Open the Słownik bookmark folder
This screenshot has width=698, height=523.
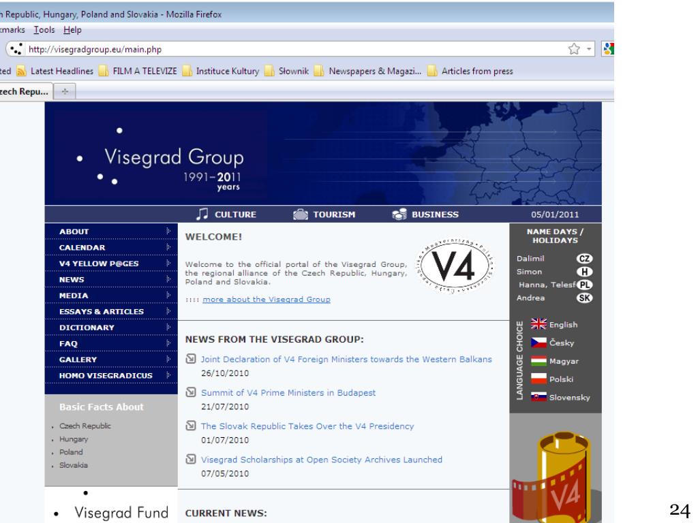coord(287,71)
